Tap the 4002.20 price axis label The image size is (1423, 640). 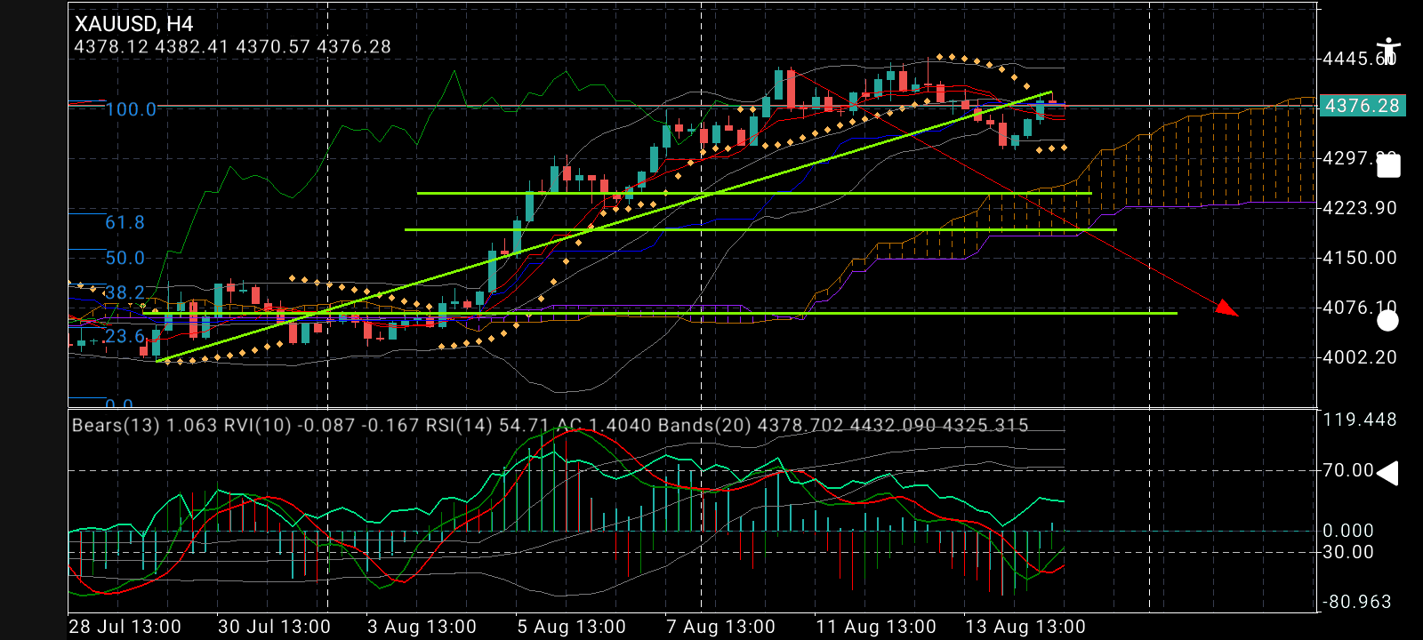click(x=1360, y=357)
